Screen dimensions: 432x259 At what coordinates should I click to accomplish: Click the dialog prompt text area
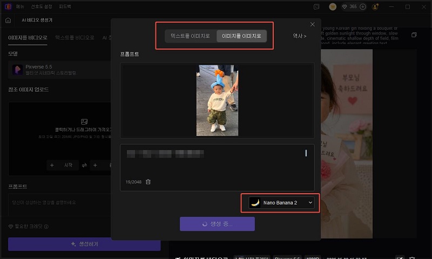[217, 168]
